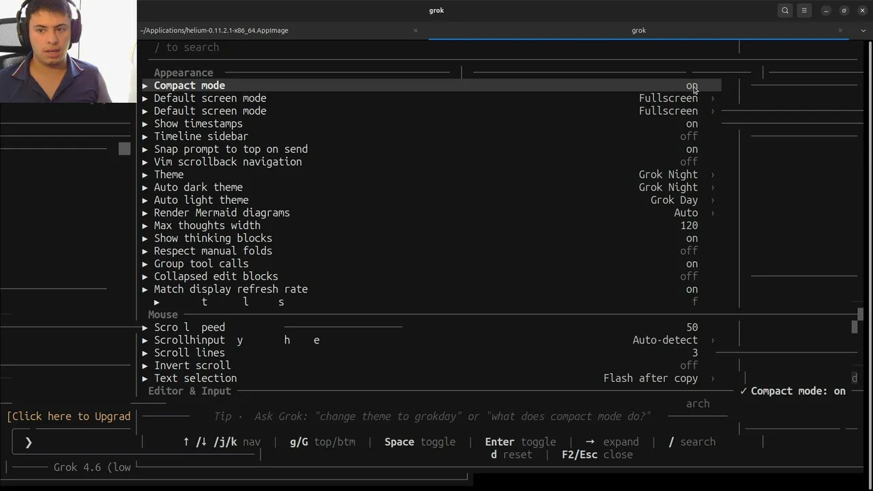Click the 'Text selection' setting label
The height and width of the screenshot is (491, 873).
coord(195,378)
